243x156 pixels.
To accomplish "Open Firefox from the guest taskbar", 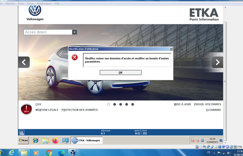I will 55,140.
